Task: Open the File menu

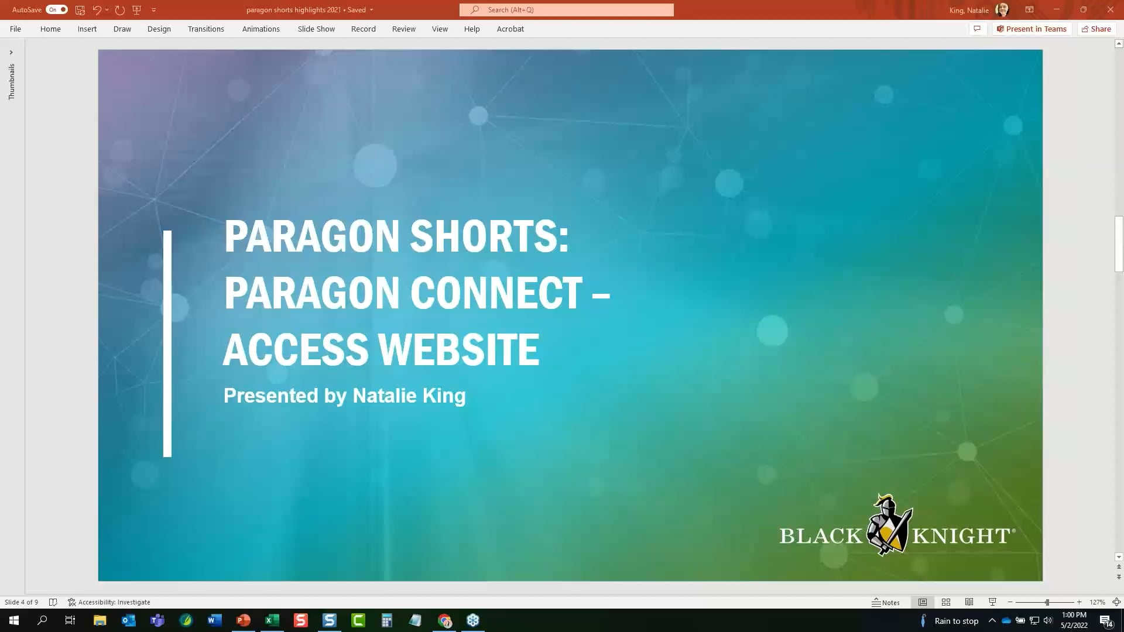Action: 15,29
